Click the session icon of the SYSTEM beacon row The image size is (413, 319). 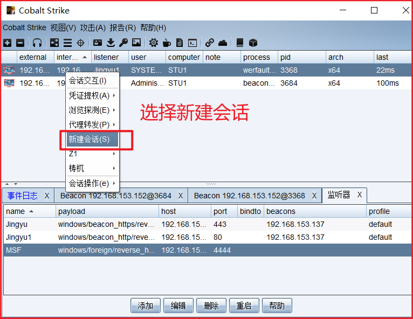tap(9, 70)
